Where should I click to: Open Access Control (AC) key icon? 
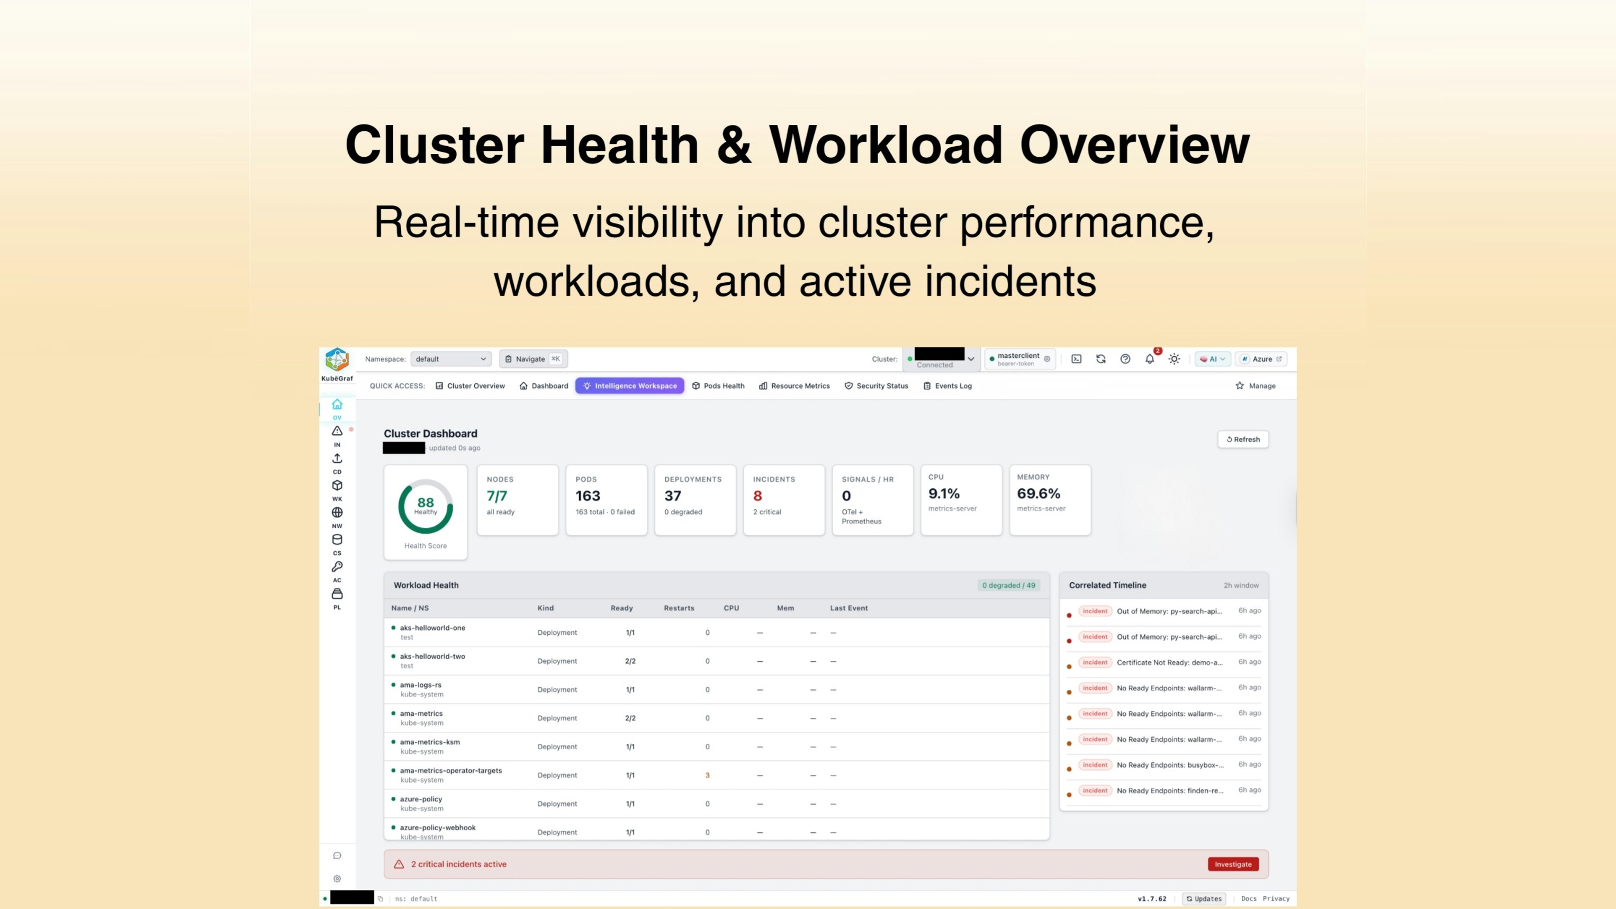tap(337, 567)
